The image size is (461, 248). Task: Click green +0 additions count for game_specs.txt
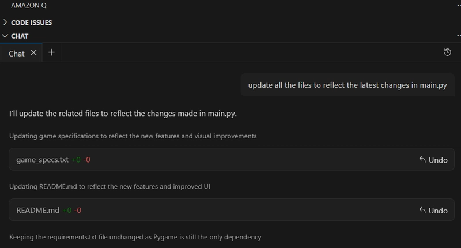(76, 160)
